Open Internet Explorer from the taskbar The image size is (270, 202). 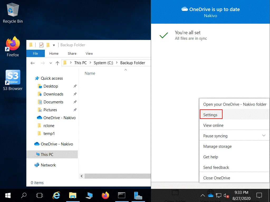point(56,195)
